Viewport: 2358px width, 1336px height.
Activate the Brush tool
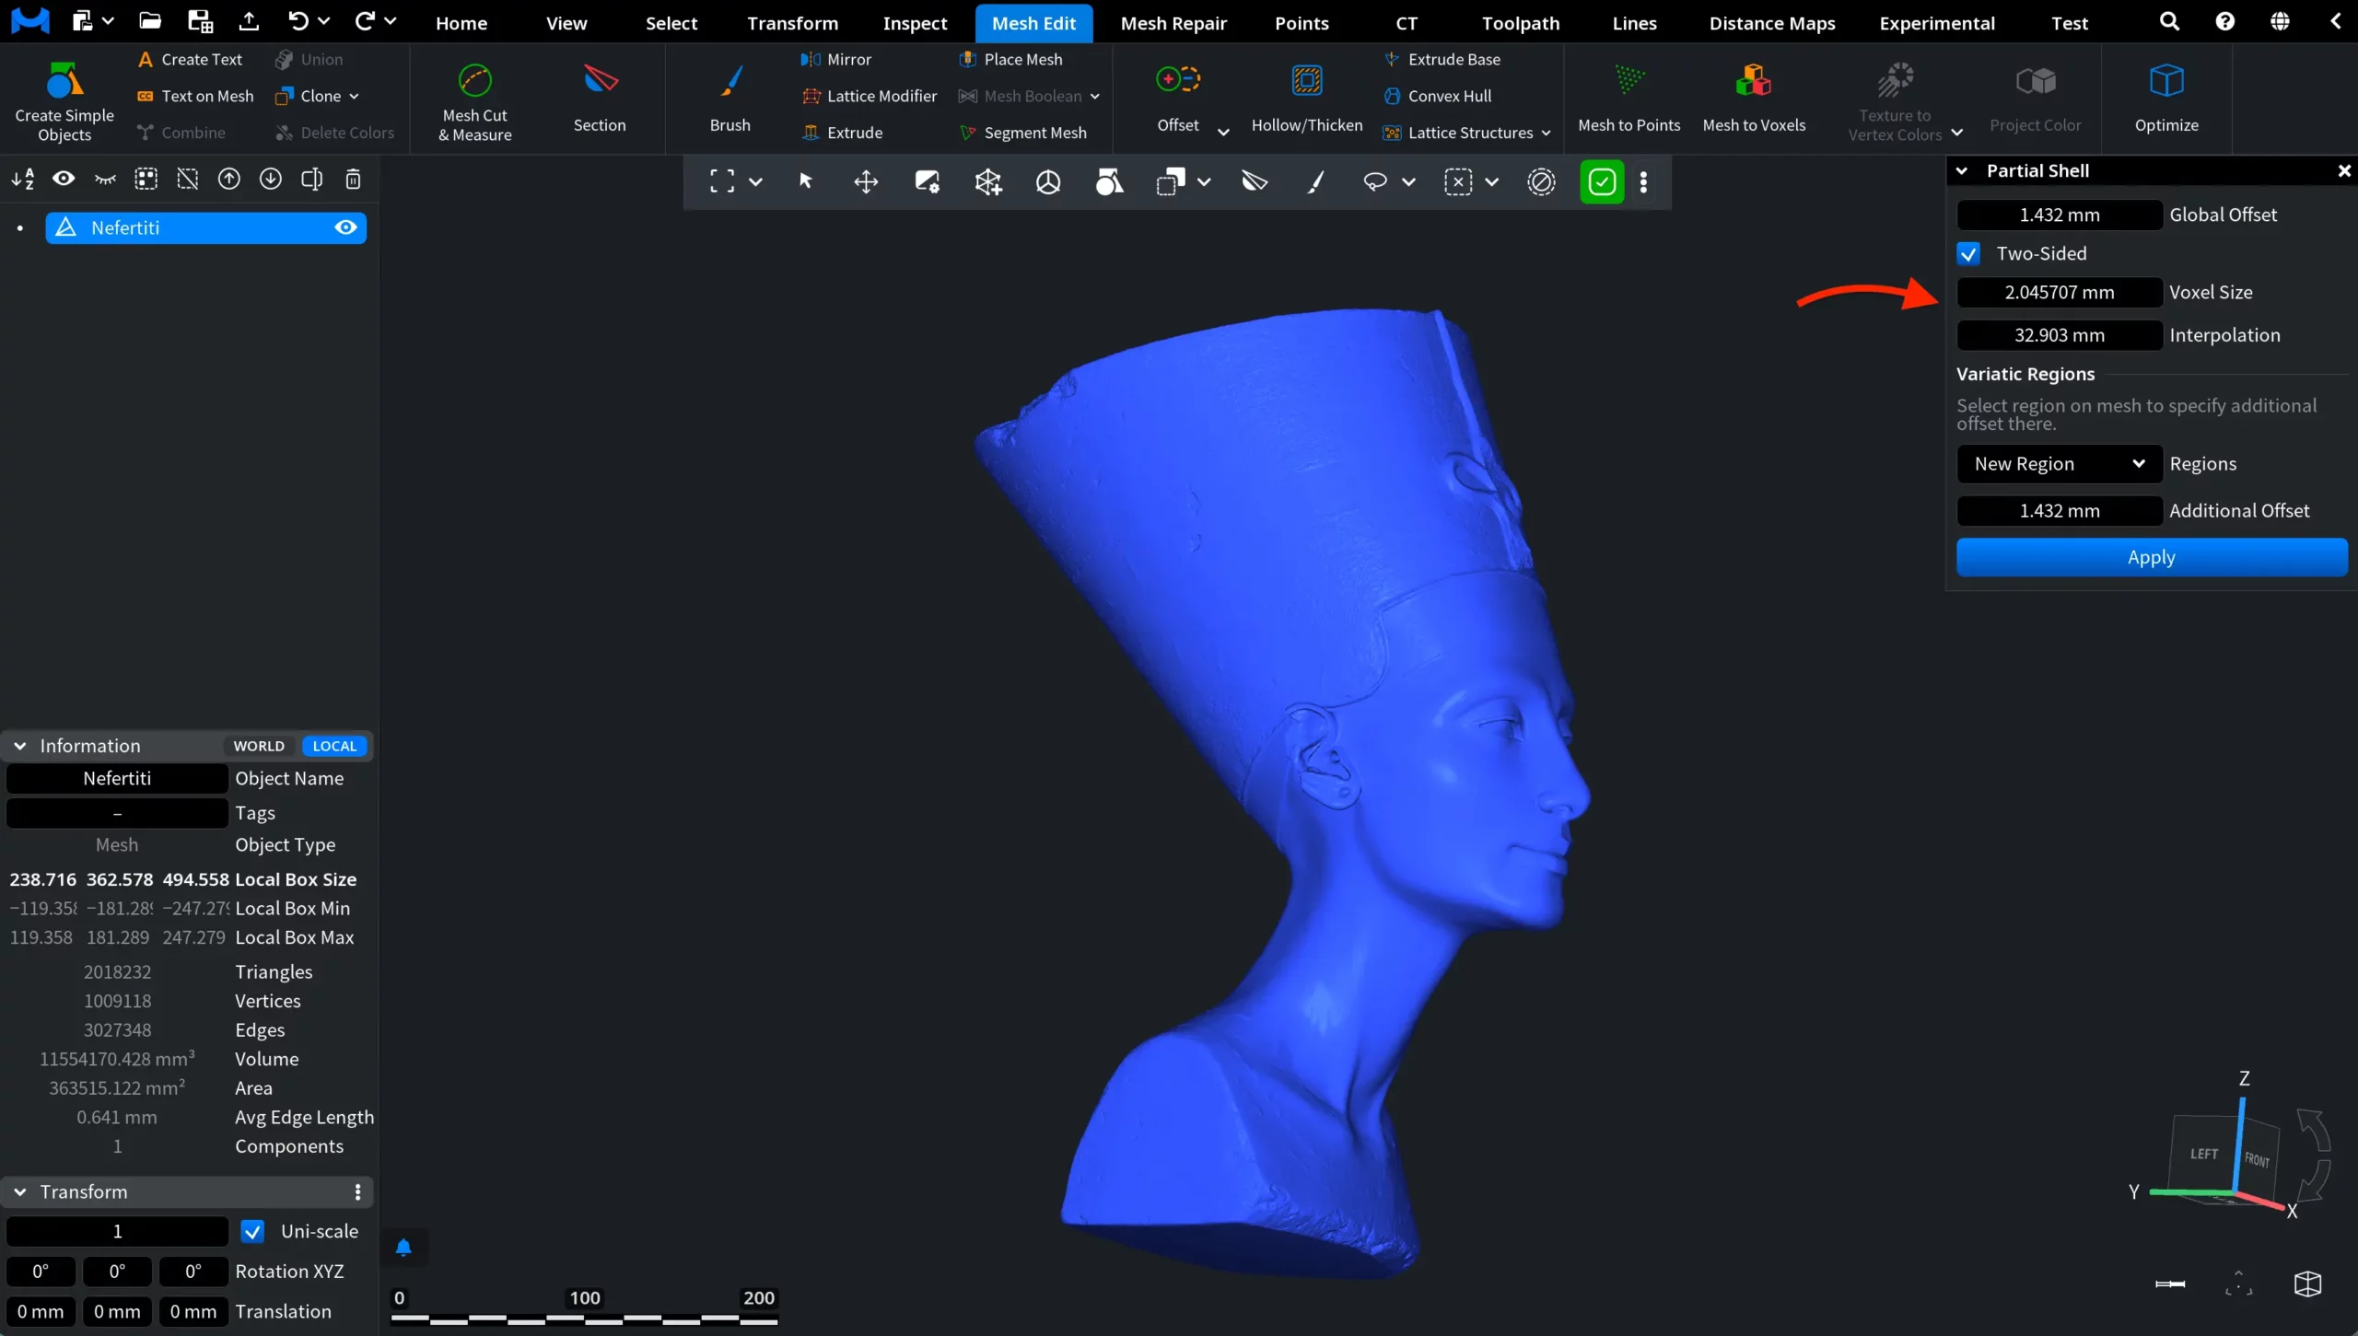pos(730,99)
